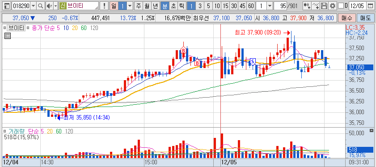The image size is (376, 167).
Task: Select the 일 daily period button
Action: [114, 6]
